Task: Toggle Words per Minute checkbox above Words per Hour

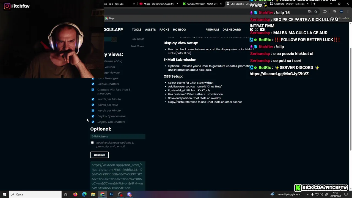Action: coord(93,99)
